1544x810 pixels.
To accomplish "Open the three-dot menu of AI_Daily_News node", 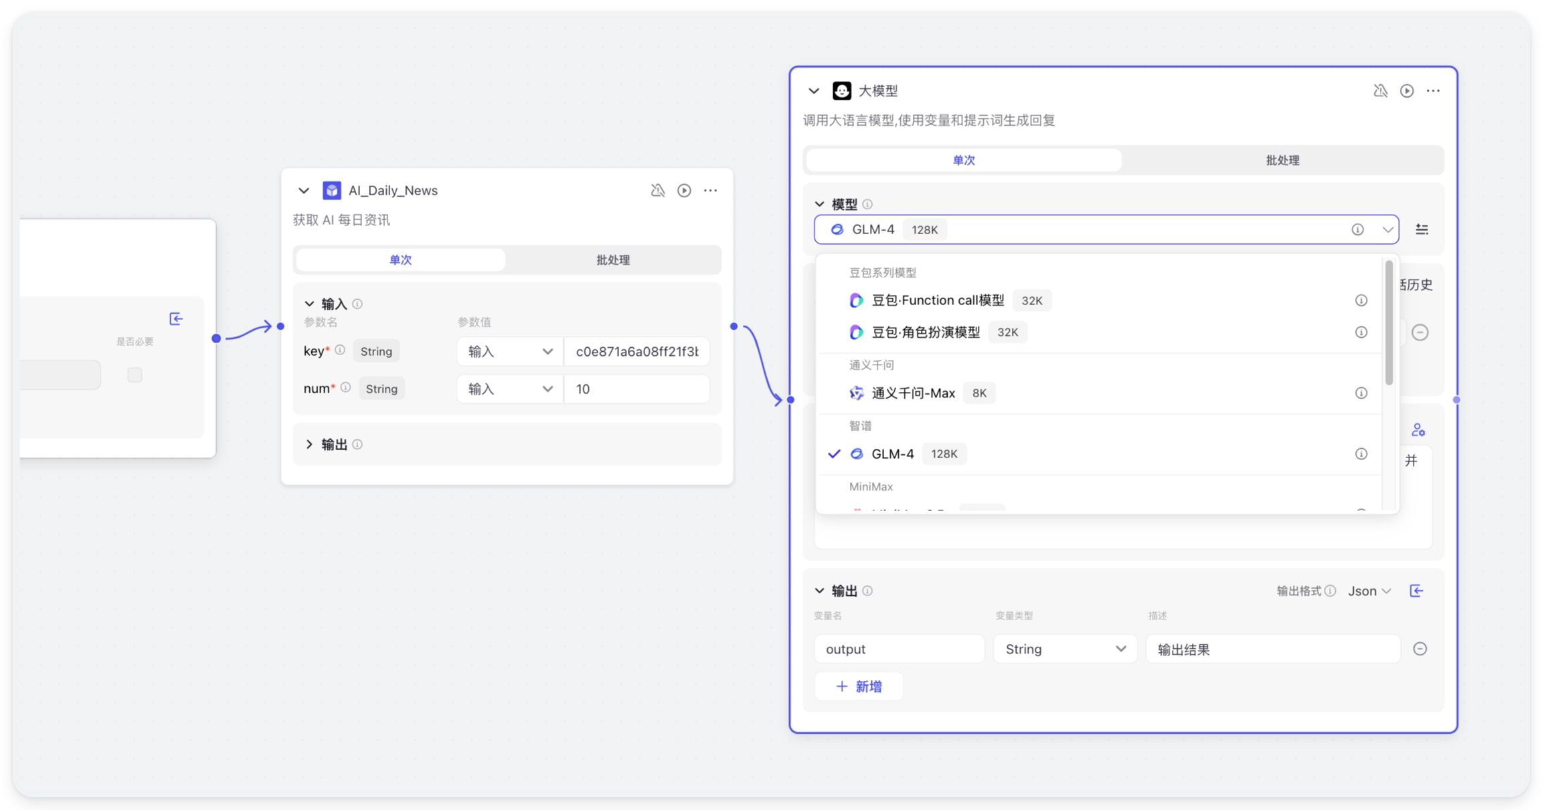I will [710, 191].
